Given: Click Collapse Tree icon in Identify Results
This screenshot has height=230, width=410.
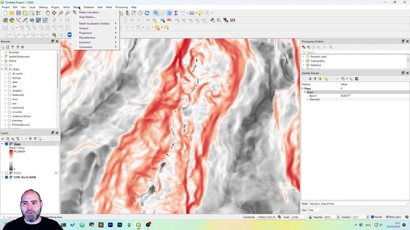Looking at the screenshot, I should coord(315,79).
